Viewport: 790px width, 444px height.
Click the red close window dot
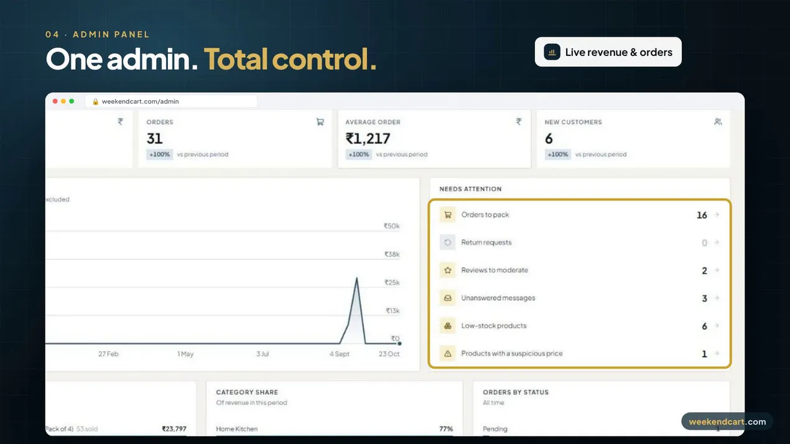55,101
